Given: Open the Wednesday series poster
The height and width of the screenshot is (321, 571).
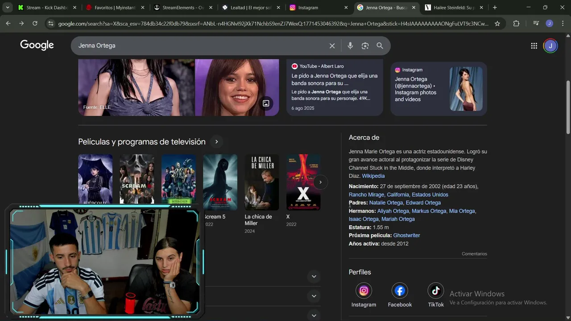Looking at the screenshot, I should pyautogui.click(x=95, y=179).
